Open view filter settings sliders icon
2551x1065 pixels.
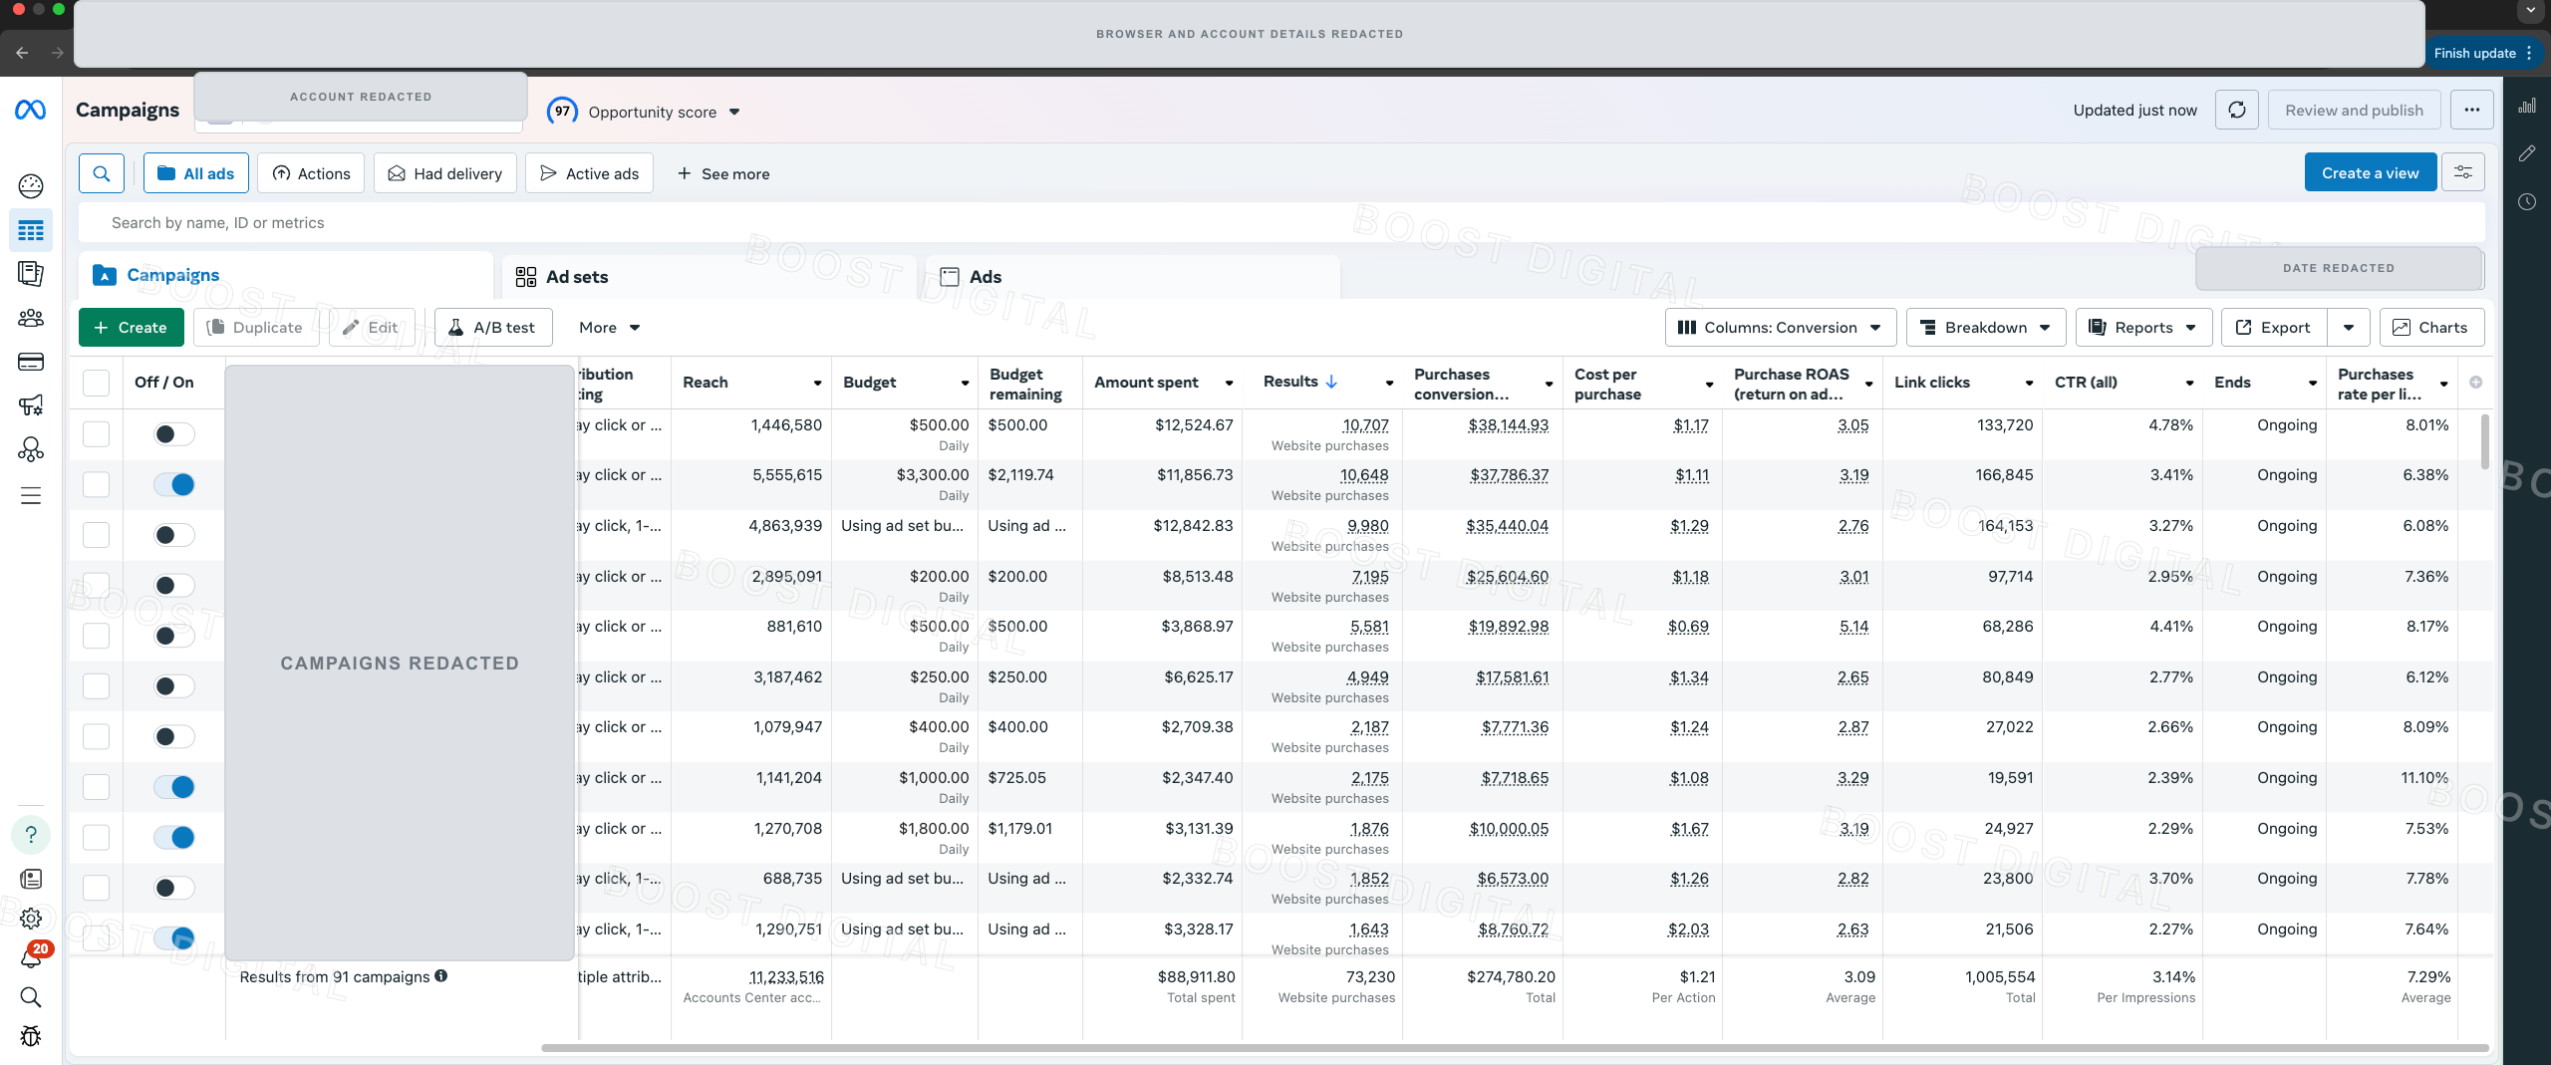tap(2463, 172)
